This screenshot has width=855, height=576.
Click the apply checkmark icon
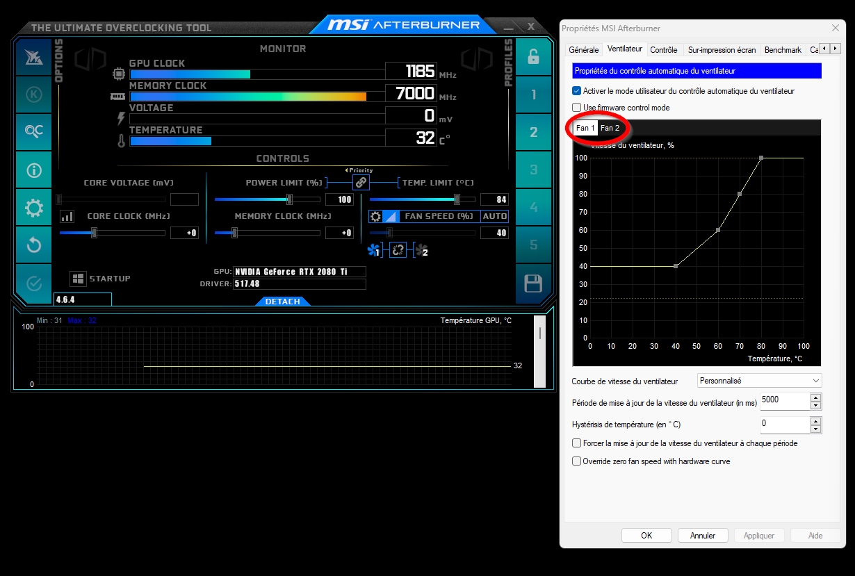click(x=33, y=283)
